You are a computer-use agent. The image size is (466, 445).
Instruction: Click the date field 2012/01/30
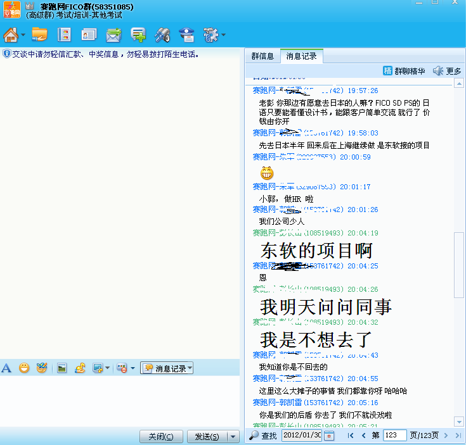pyautogui.click(x=302, y=436)
